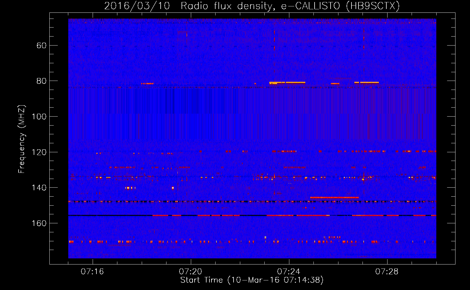Click the 07:16 time tick label
Viewport: 470px width, 290px height.
92,272
